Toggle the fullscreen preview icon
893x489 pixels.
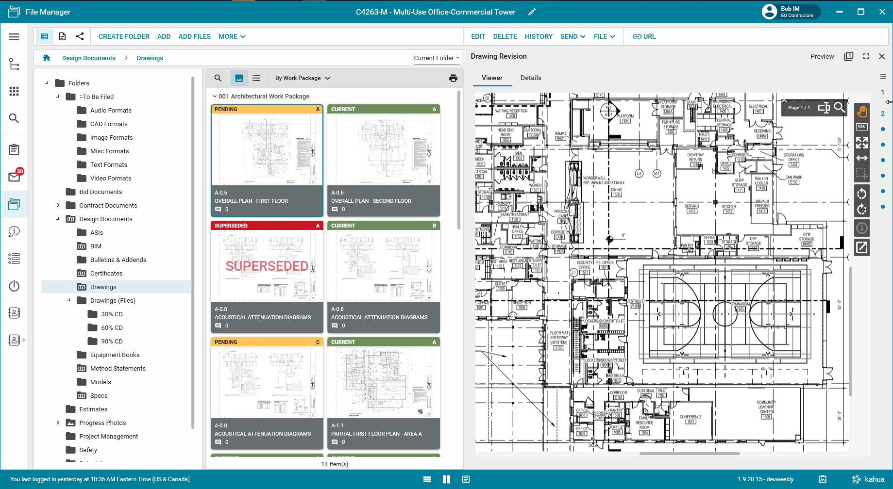(866, 56)
